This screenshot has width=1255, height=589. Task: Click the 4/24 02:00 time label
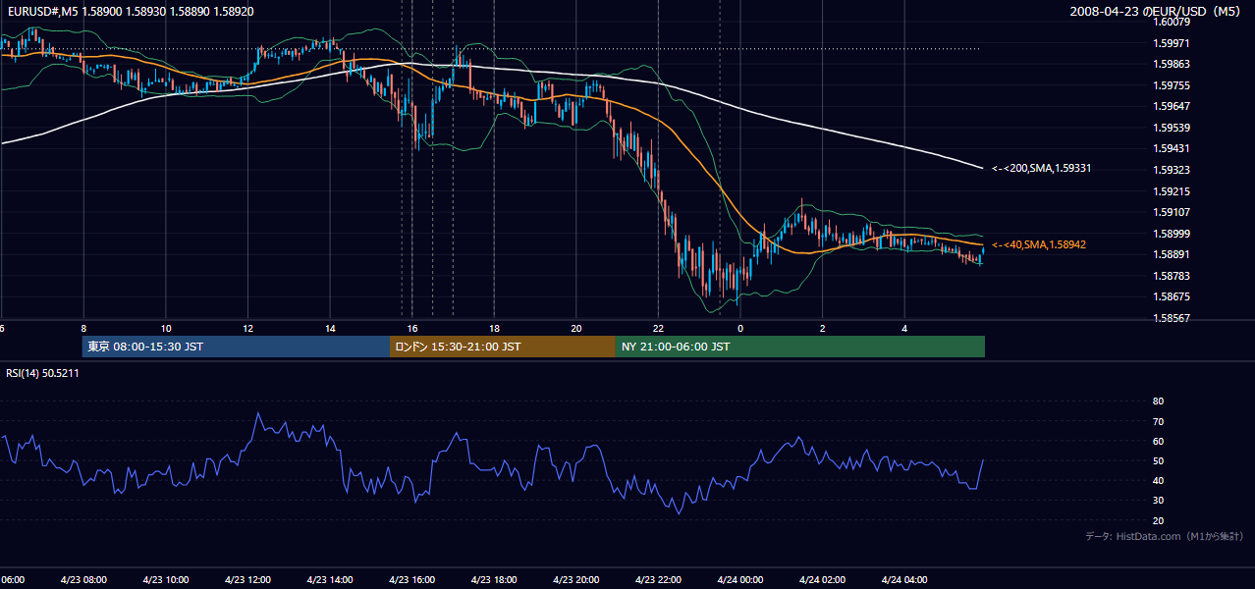point(822,580)
